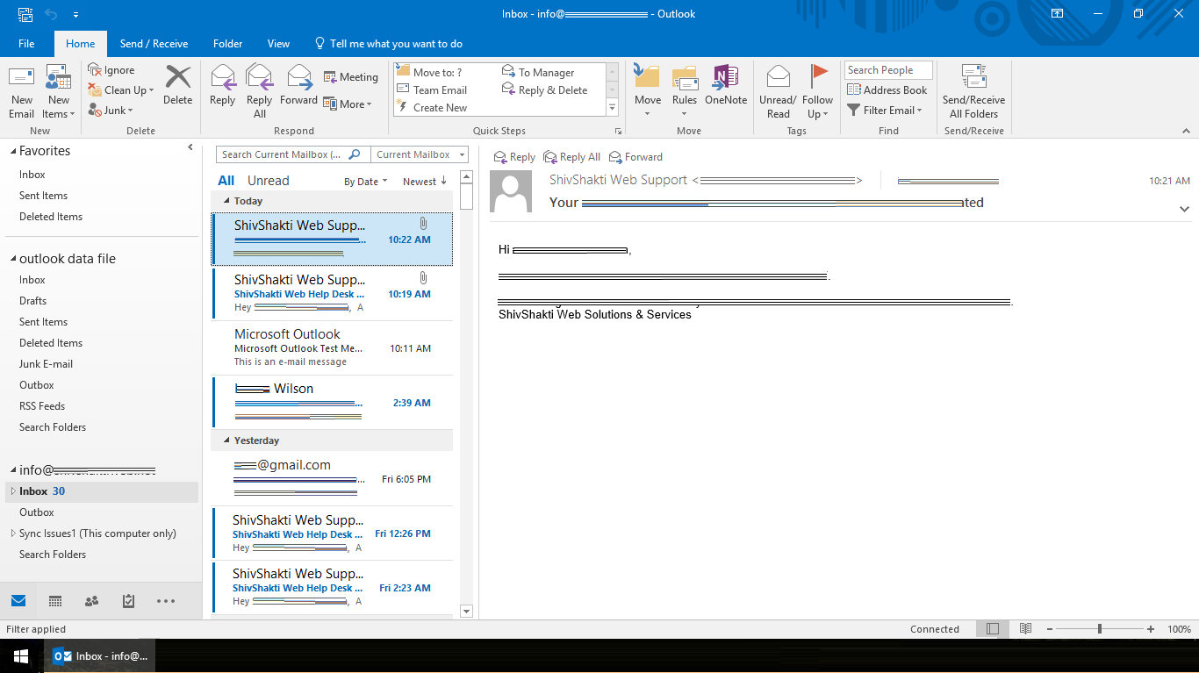Select the Inbox 30 folder
1199x673 pixels.
tap(102, 491)
